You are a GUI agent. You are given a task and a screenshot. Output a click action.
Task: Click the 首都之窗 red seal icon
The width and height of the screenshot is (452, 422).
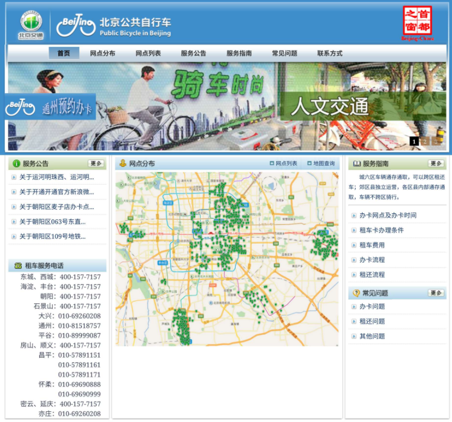[417, 24]
